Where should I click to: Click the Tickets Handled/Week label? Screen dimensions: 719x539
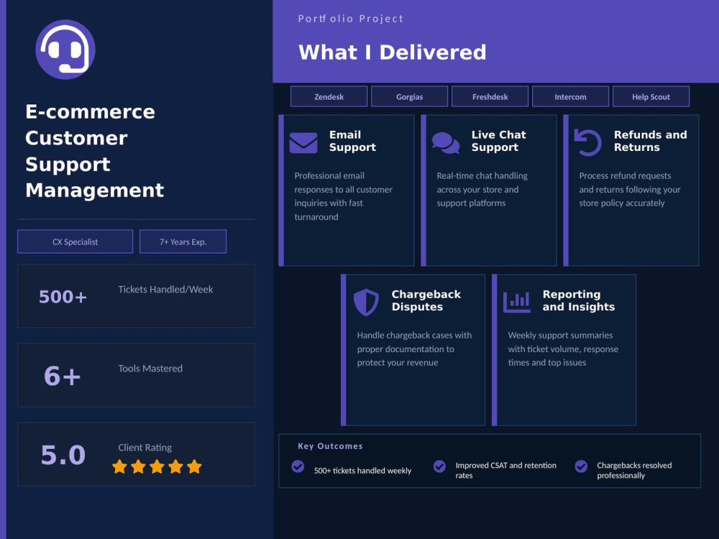[165, 290]
